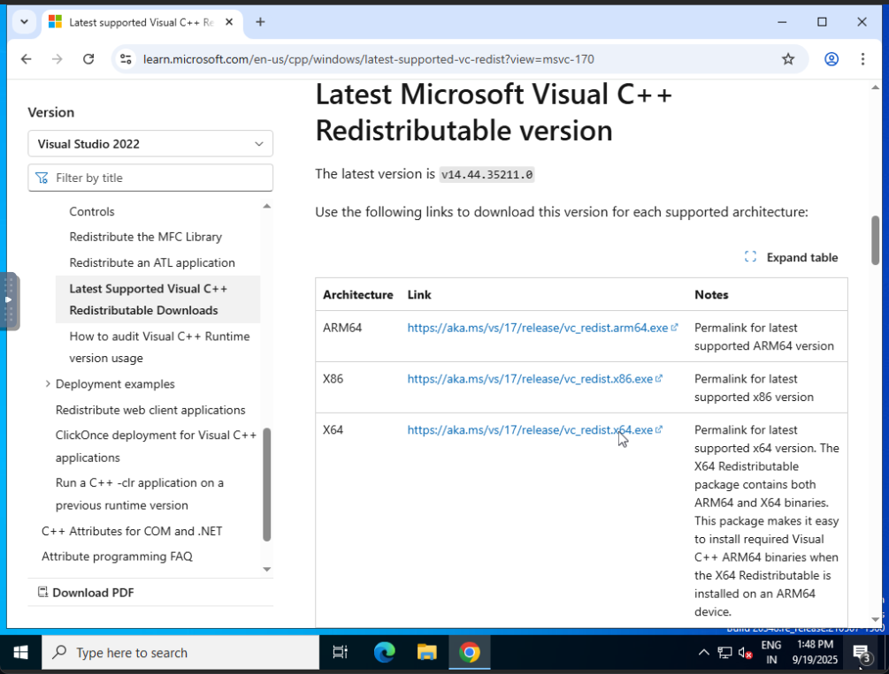
Task: Click the page's vertical scrollbar thumb
Action: [876, 240]
